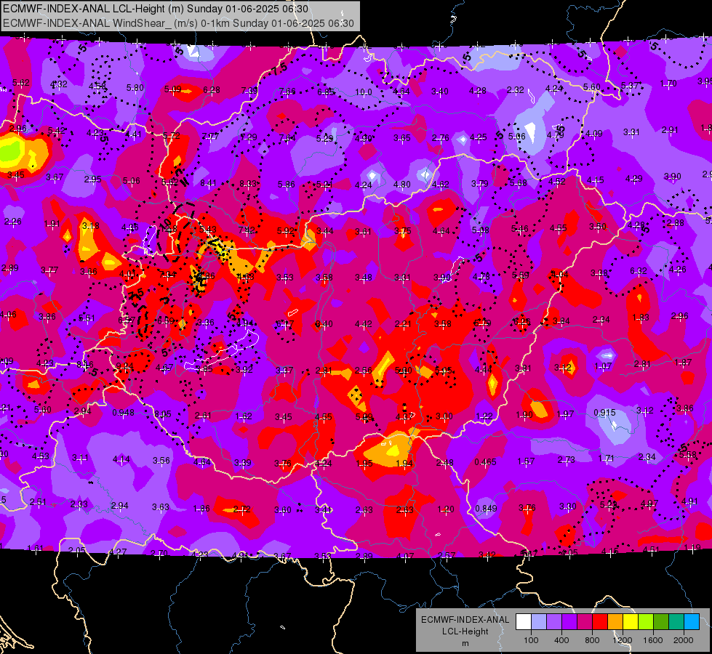Image resolution: width=712 pixels, height=654 pixels.
Task: Click the sky blue legend swatch
Action: [x=692, y=621]
